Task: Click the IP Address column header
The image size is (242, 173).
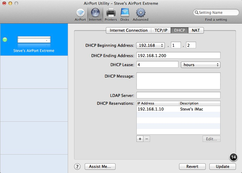Action: [x=158, y=103]
